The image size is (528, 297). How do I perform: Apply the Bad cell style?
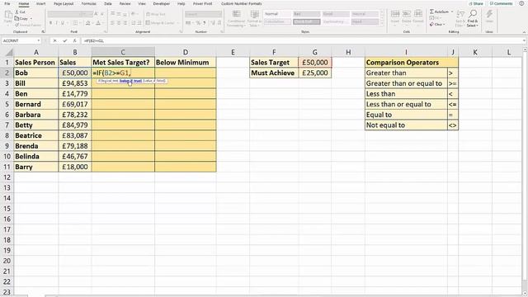306,14
